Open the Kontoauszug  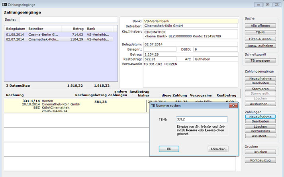(261, 160)
